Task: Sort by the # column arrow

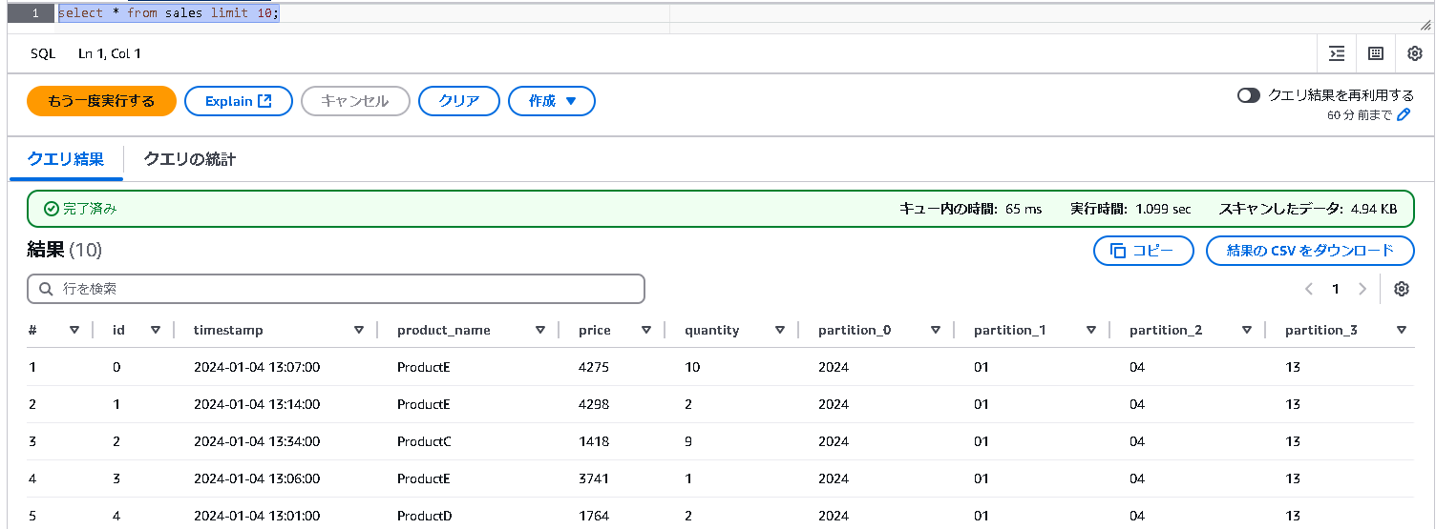Action: (74, 330)
